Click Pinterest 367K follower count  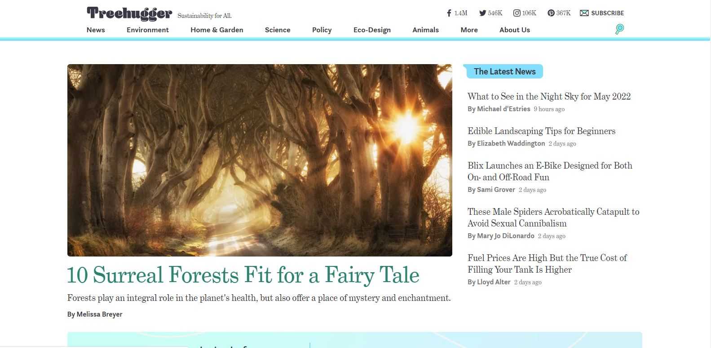point(563,13)
